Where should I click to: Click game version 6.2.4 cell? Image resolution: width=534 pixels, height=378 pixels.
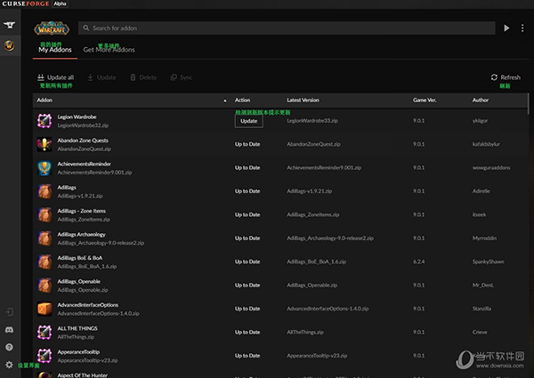point(418,261)
